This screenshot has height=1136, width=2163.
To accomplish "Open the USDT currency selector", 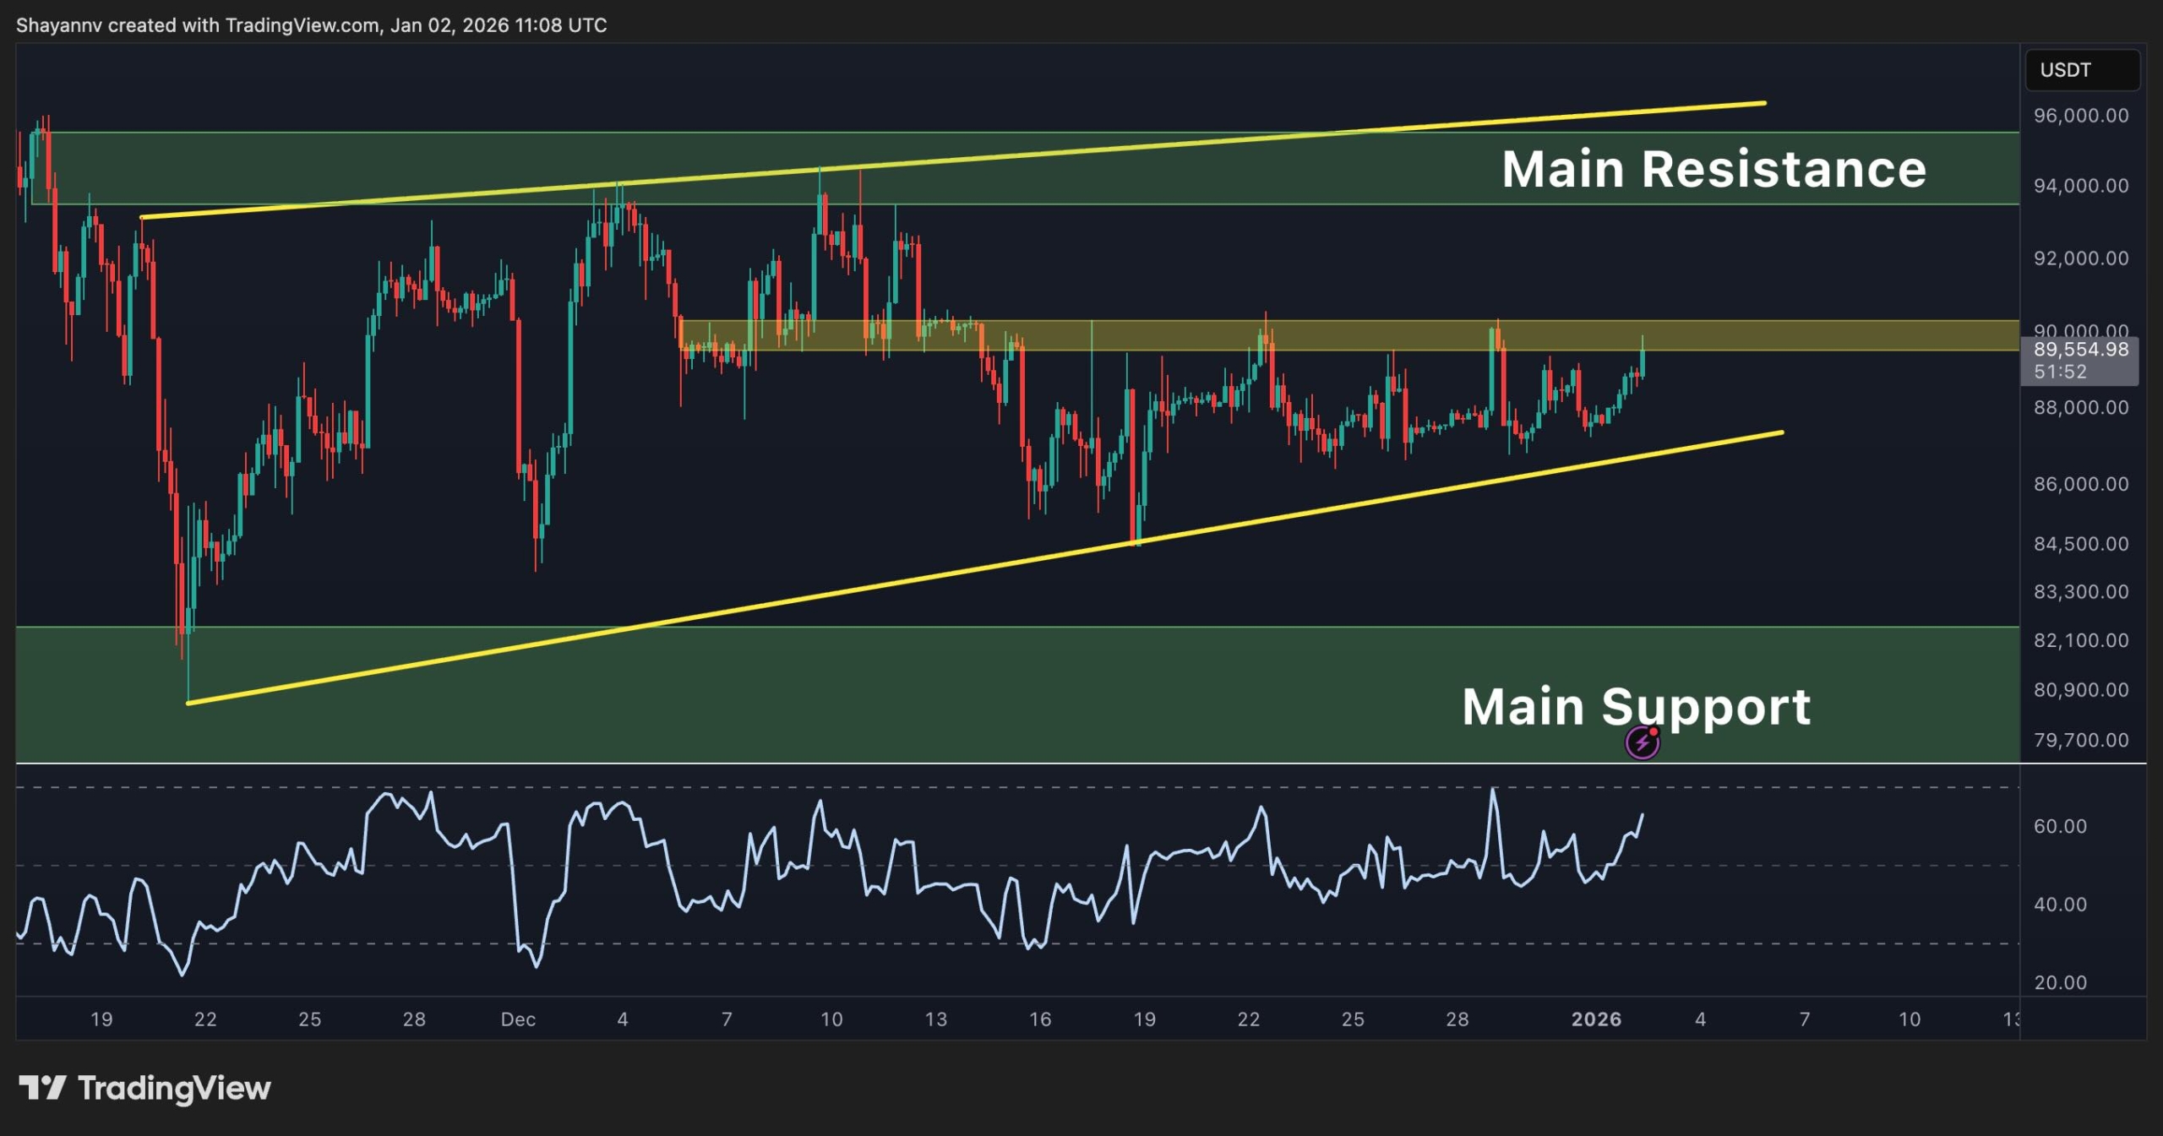I will coord(2082,70).
